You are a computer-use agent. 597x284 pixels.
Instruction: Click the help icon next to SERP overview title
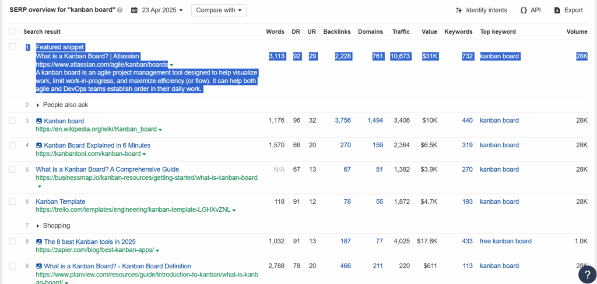click(x=120, y=10)
